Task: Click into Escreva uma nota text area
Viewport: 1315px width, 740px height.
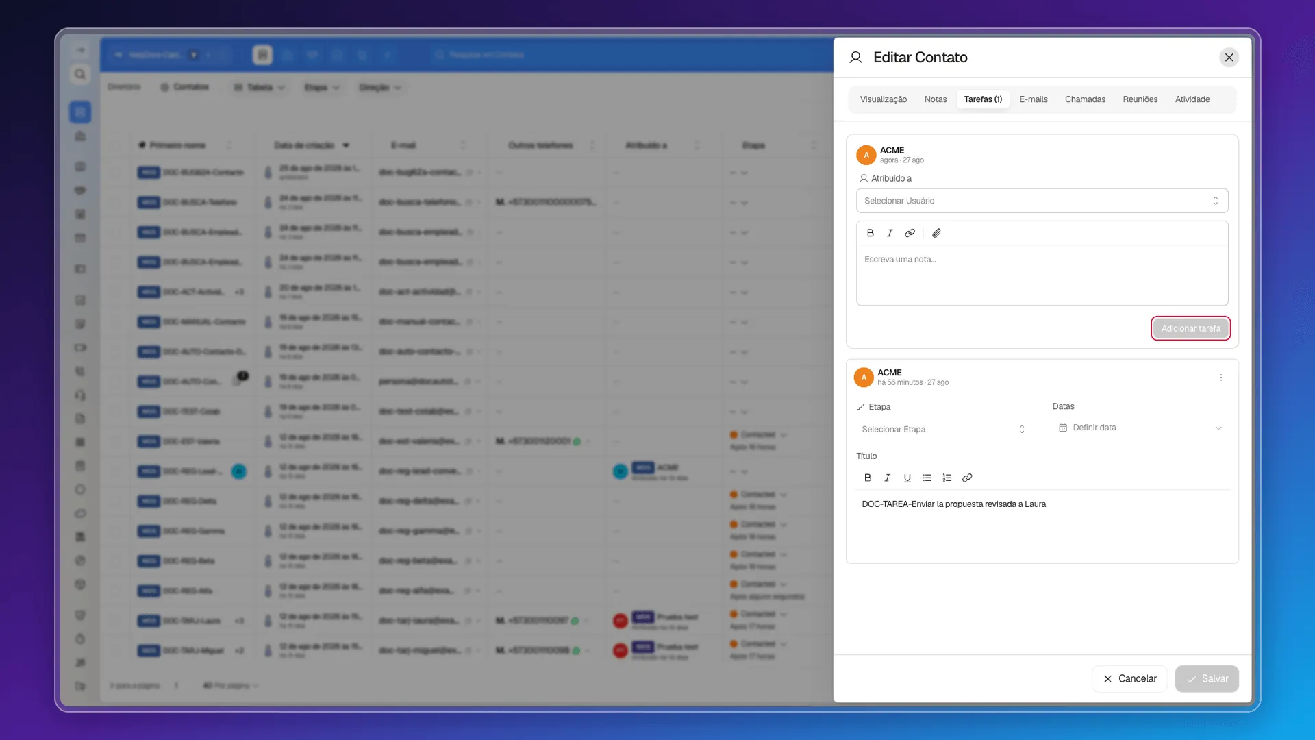Action: click(1042, 275)
